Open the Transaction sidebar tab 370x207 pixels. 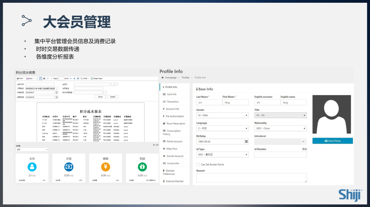point(175,101)
